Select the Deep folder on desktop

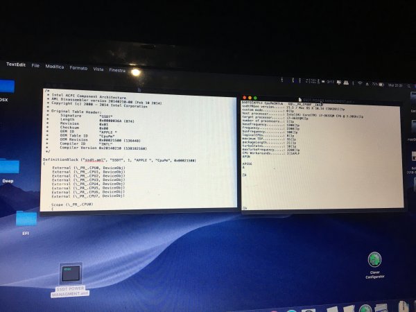point(9,170)
